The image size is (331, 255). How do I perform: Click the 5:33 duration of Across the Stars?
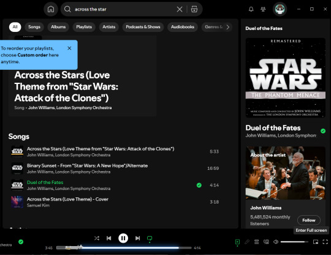click(214, 151)
